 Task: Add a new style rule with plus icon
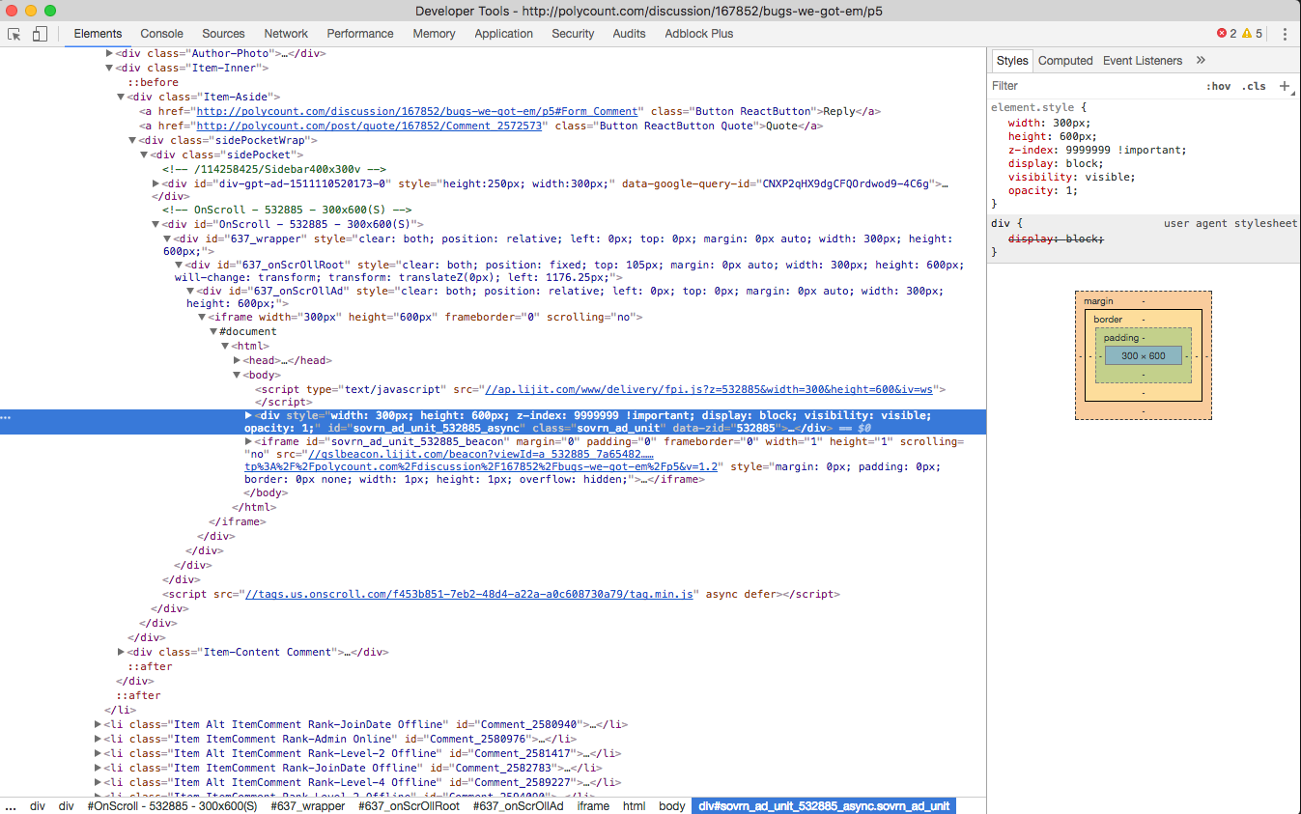1285,86
